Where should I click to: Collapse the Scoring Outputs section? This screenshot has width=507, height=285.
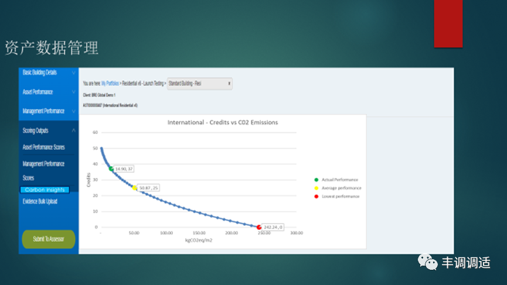pos(73,131)
